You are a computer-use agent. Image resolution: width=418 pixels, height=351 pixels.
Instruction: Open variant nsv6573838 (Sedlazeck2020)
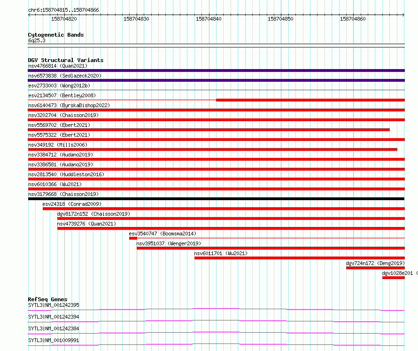[65, 76]
